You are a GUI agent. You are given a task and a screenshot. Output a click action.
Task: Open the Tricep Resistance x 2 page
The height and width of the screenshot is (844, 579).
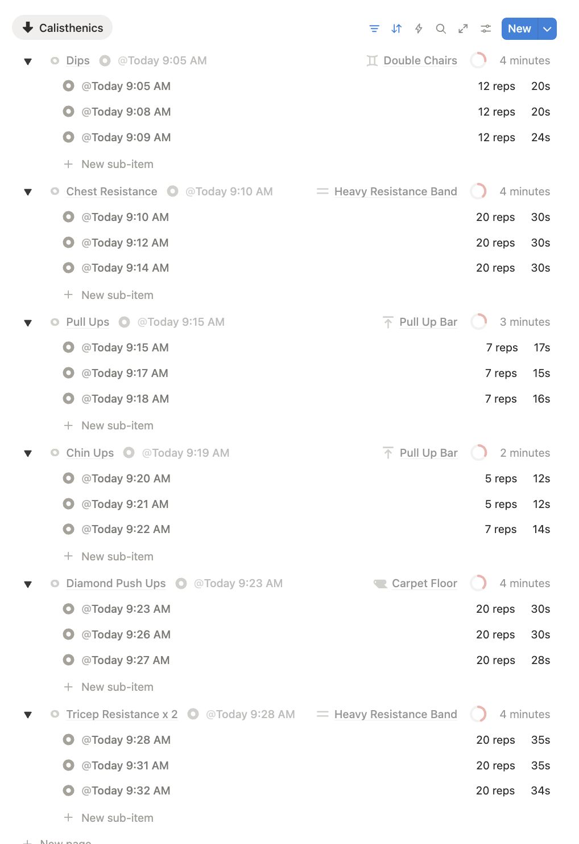click(x=122, y=714)
